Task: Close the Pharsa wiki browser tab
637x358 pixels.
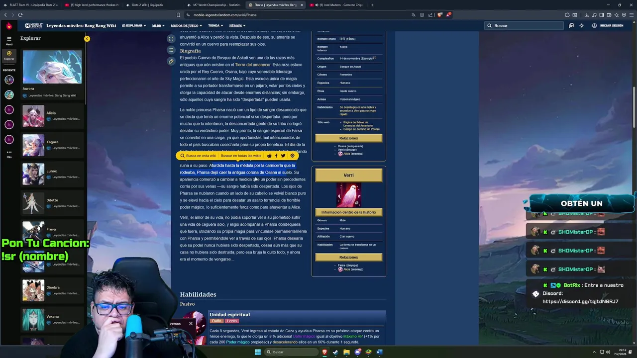Action: (x=302, y=5)
